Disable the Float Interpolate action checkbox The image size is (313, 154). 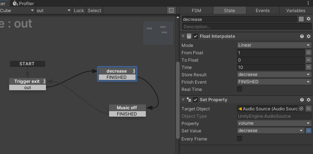[195, 36]
